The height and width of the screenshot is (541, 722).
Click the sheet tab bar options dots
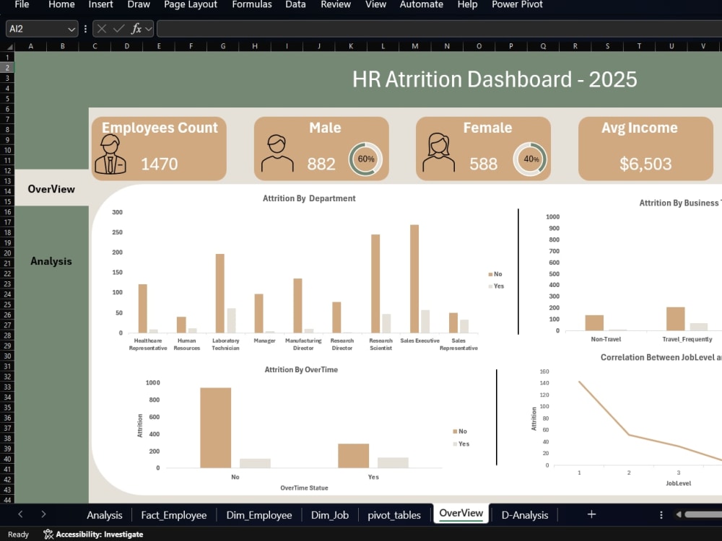tap(661, 515)
